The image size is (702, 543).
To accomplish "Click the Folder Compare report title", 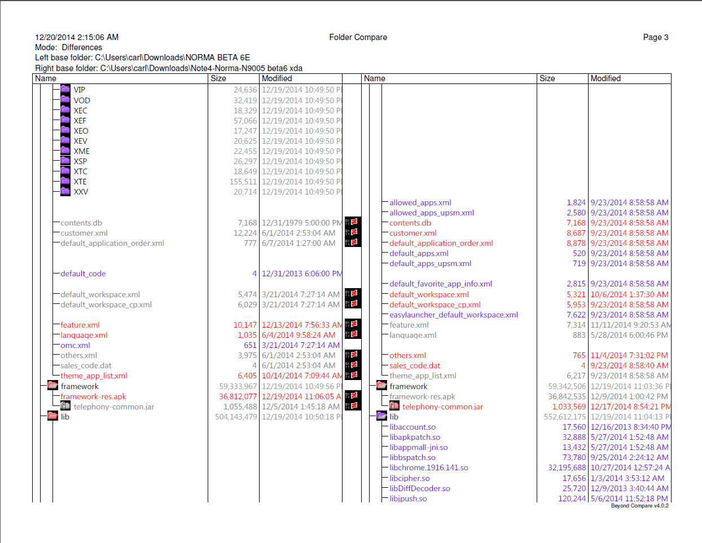I will [x=358, y=37].
